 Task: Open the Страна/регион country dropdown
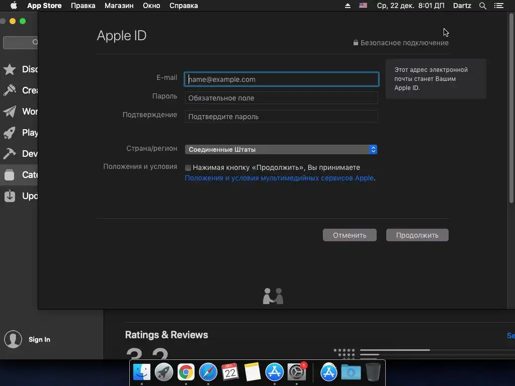pyautogui.click(x=281, y=149)
